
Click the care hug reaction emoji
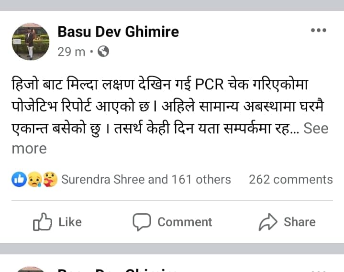pyautogui.click(x=50, y=179)
